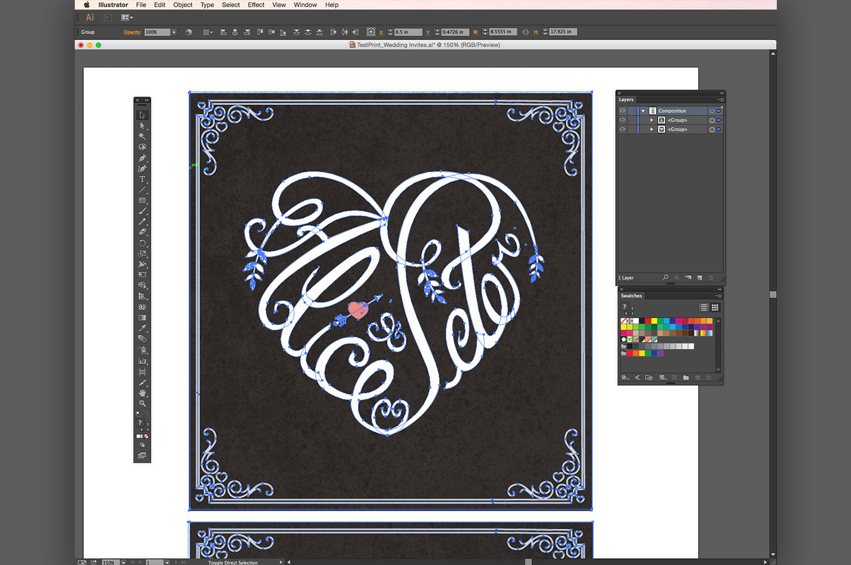Image resolution: width=851 pixels, height=565 pixels.
Task: Select the Rotate tool
Action: coord(142,243)
